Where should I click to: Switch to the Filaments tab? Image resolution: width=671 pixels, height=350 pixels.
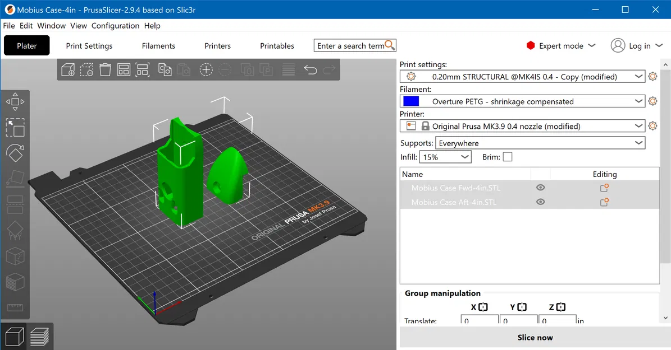158,46
